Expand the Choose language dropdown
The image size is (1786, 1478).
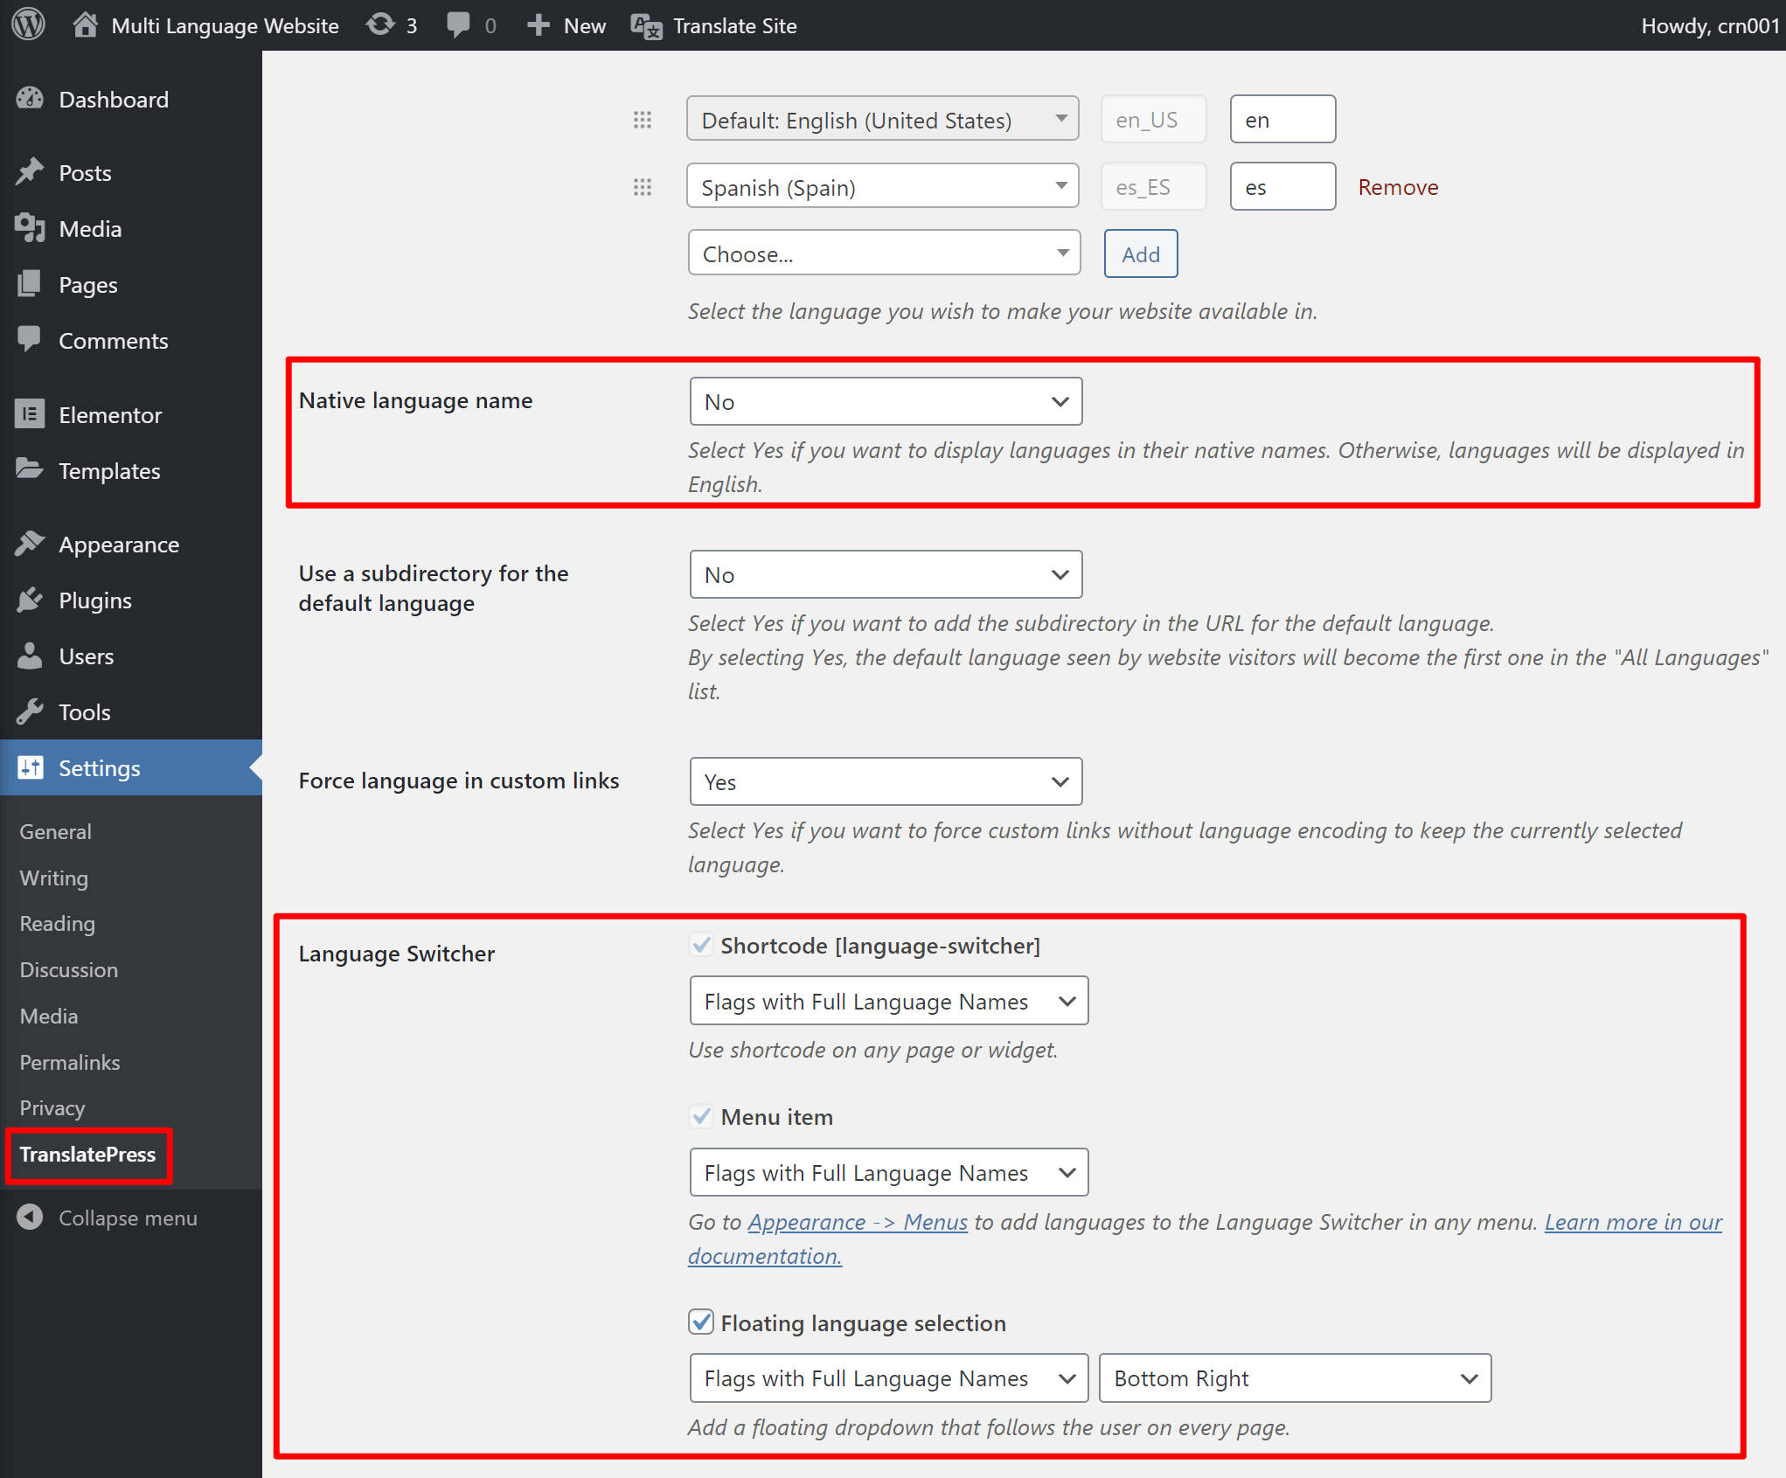883,253
